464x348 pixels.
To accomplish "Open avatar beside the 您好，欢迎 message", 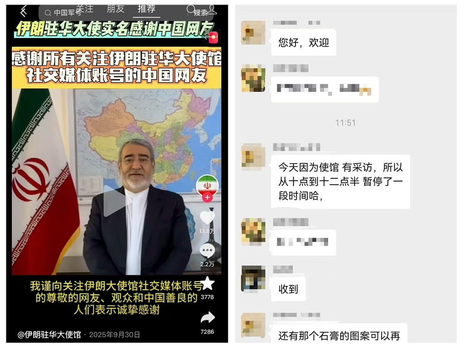I will pos(253,33).
